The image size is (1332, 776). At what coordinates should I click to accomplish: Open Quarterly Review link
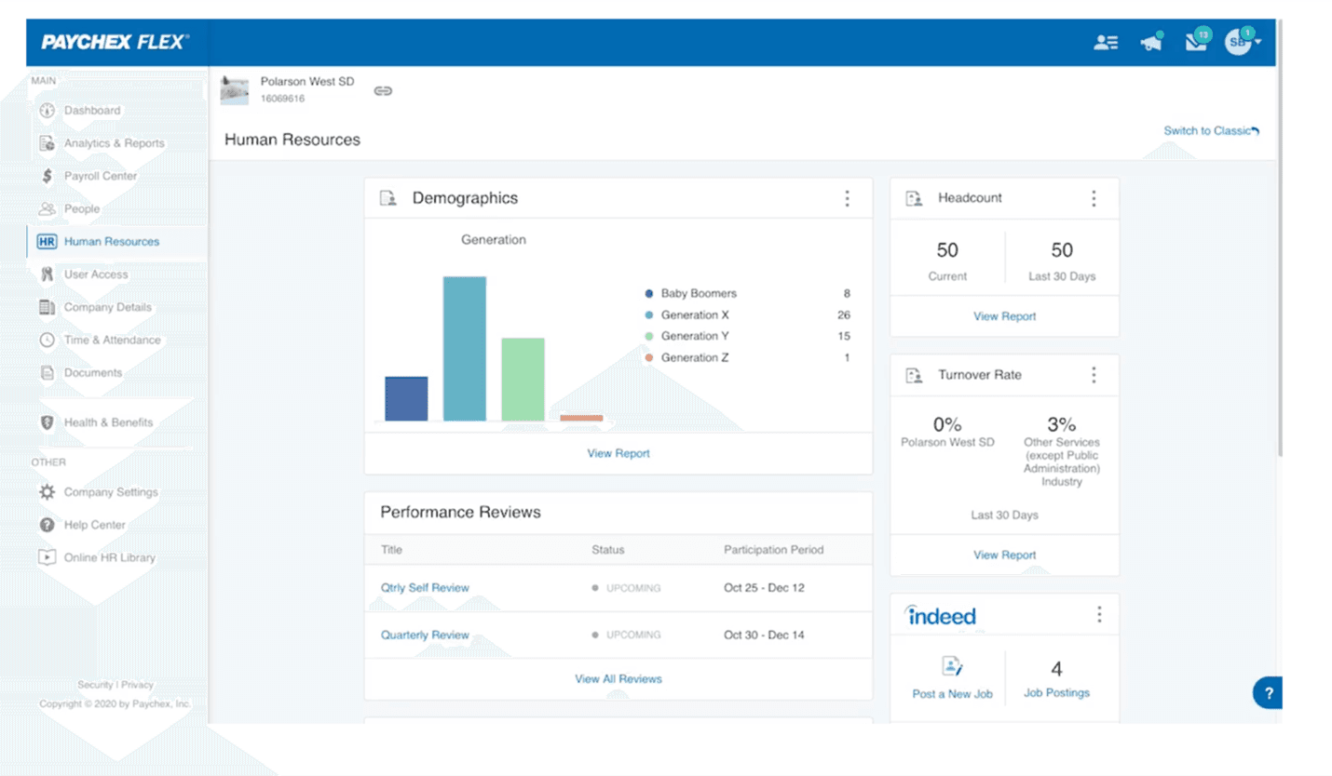pyautogui.click(x=425, y=636)
